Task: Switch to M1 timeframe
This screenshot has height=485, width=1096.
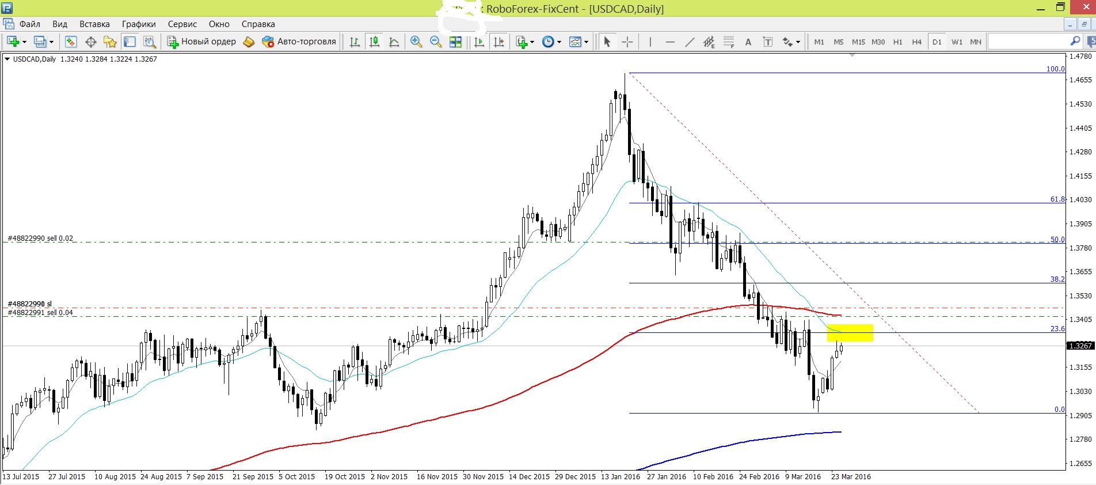Action: 819,41
